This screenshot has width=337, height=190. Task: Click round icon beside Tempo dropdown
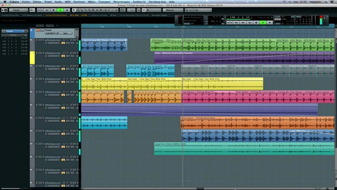(26, 31)
